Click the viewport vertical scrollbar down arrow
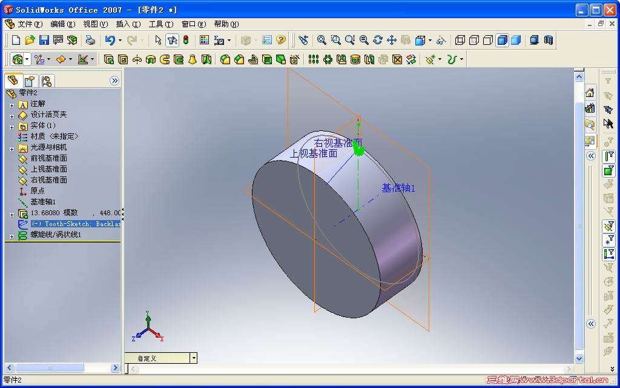The height and width of the screenshot is (388, 620). [579, 359]
